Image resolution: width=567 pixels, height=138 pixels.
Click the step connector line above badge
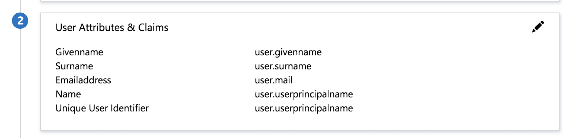(20, 7)
